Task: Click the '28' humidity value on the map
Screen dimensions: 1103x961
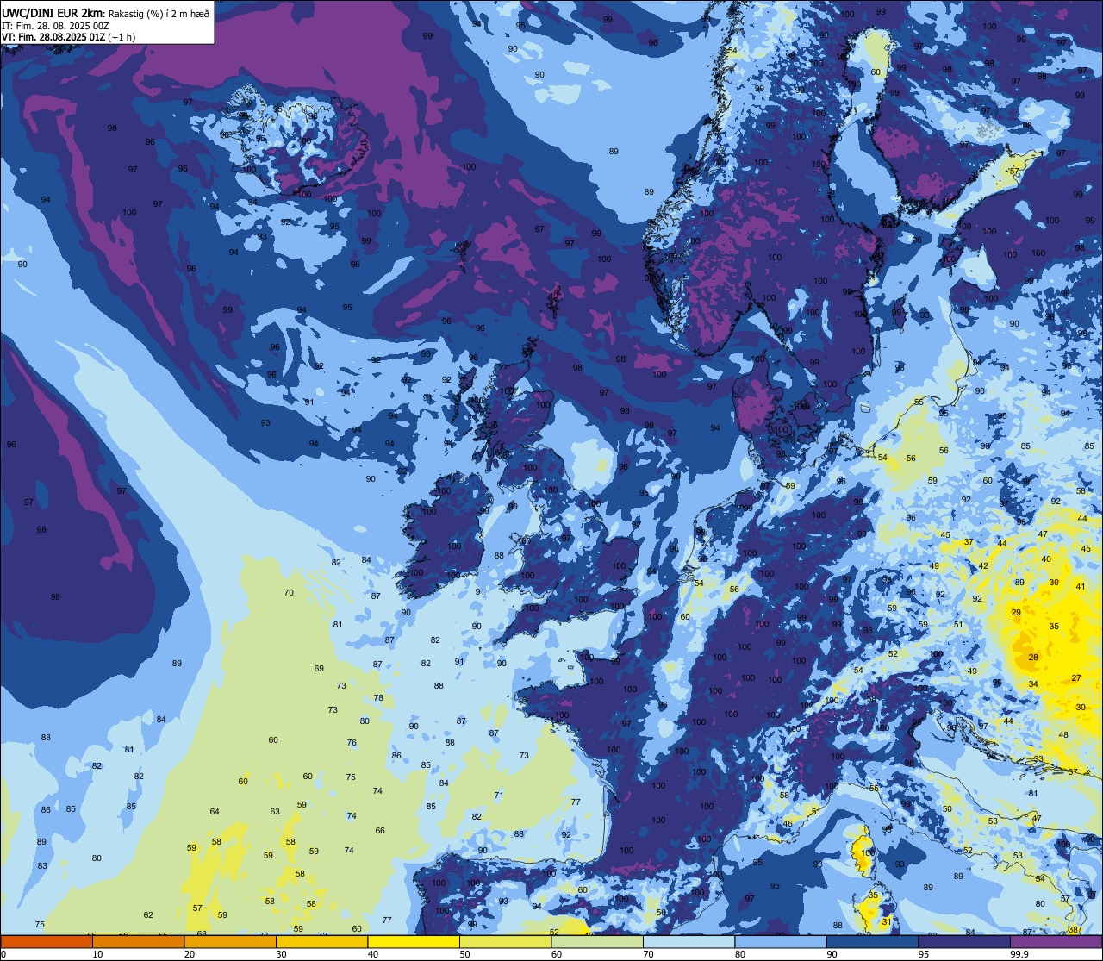Action: 1033,658
